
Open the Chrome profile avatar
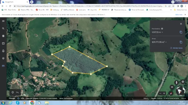(x=182, y=6)
